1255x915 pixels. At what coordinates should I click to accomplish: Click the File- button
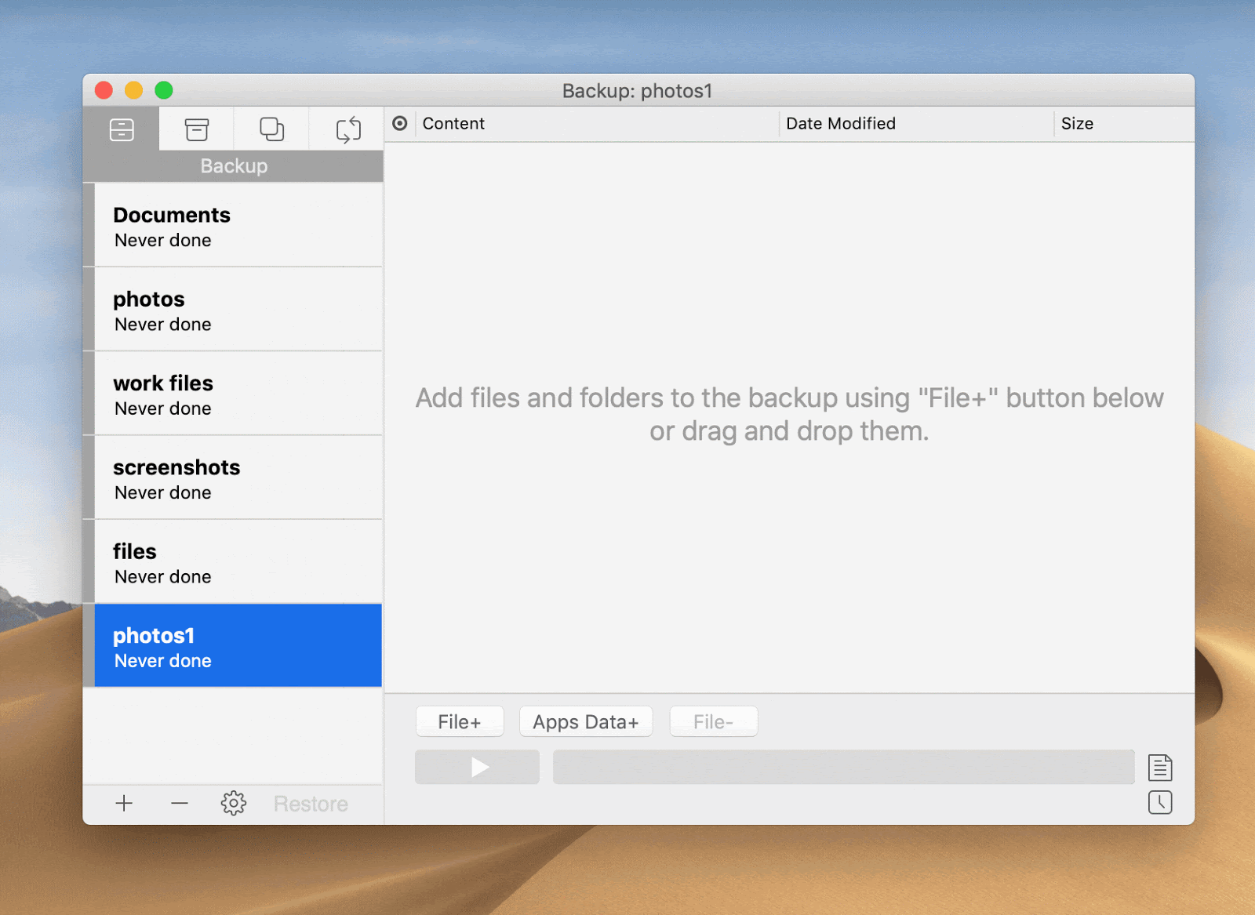click(714, 721)
